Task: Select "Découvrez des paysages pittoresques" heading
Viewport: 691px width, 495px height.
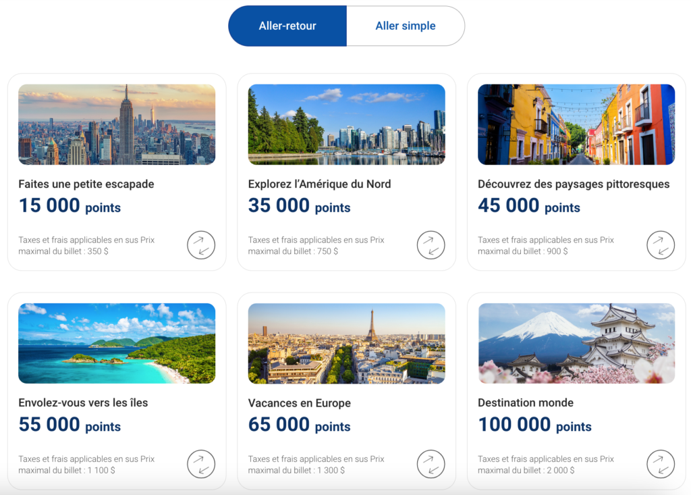Action: pos(574,184)
